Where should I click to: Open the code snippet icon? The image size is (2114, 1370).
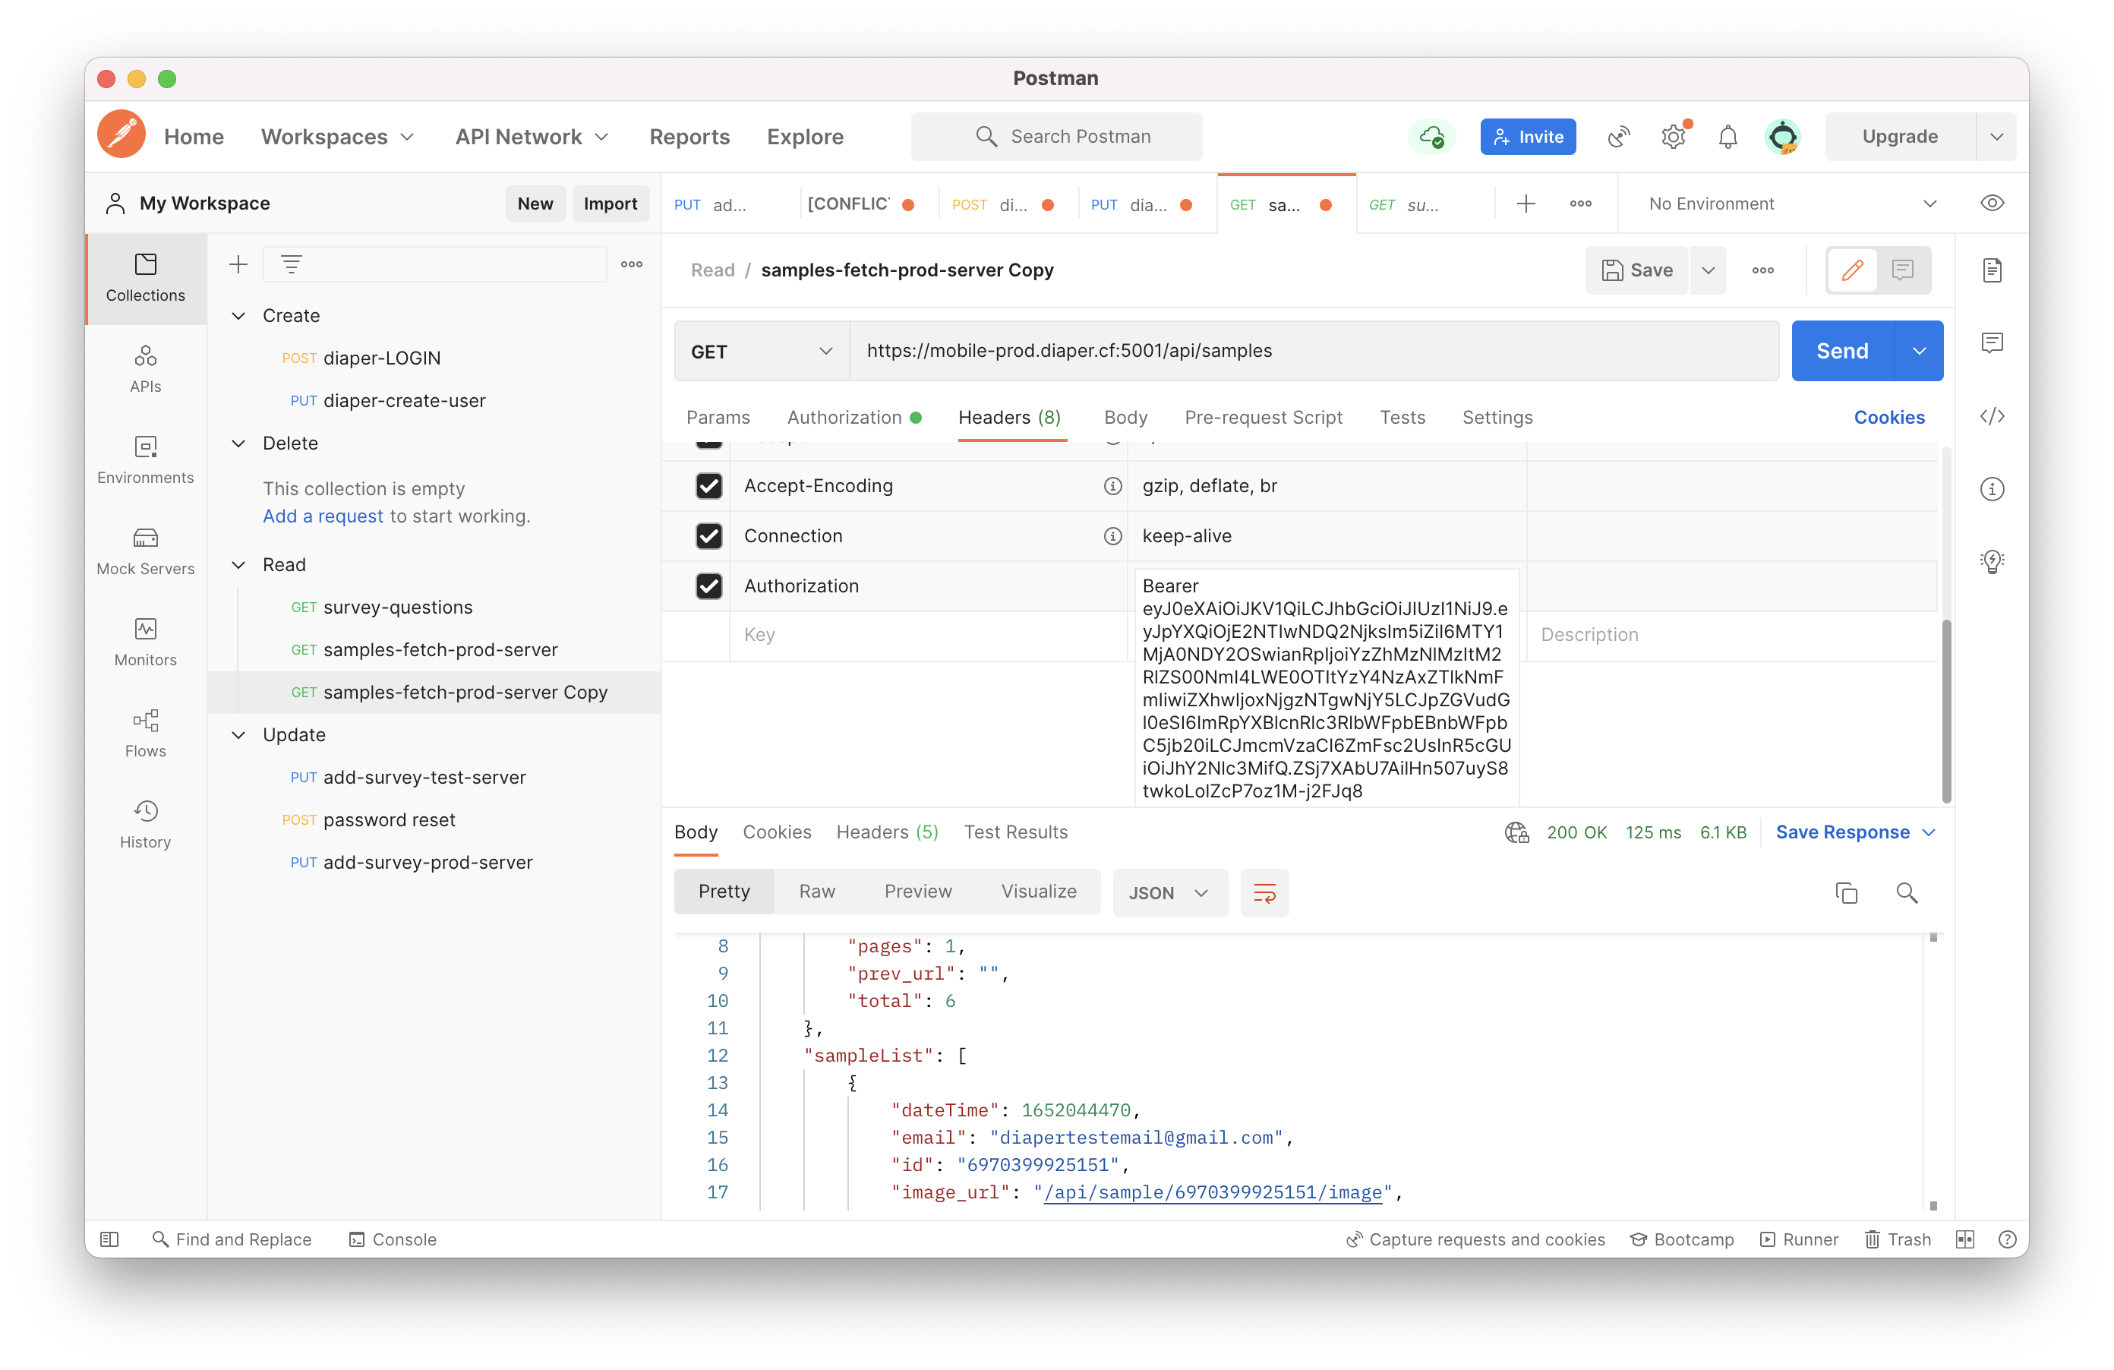(x=1993, y=417)
